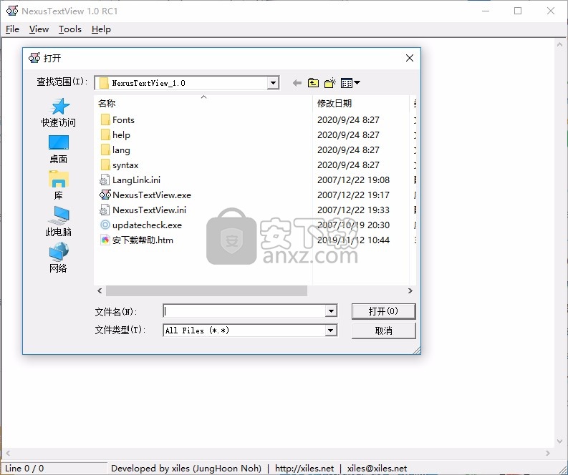Click the NexusTextView app icon in title bar
568x475 pixels.
point(12,11)
